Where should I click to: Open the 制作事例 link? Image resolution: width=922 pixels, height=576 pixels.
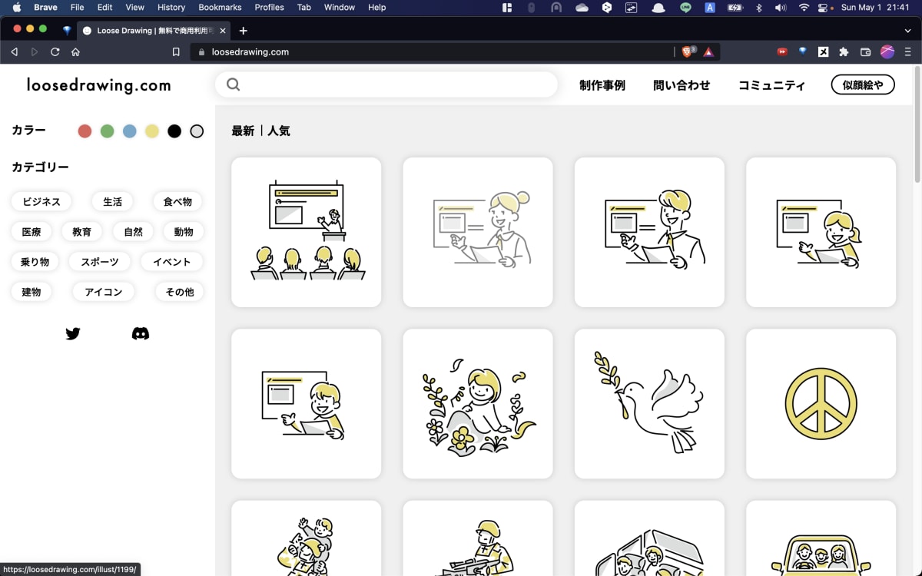pyautogui.click(x=602, y=85)
